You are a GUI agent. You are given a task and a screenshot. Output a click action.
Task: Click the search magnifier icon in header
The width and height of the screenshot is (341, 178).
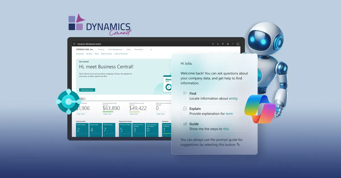tap(213, 44)
